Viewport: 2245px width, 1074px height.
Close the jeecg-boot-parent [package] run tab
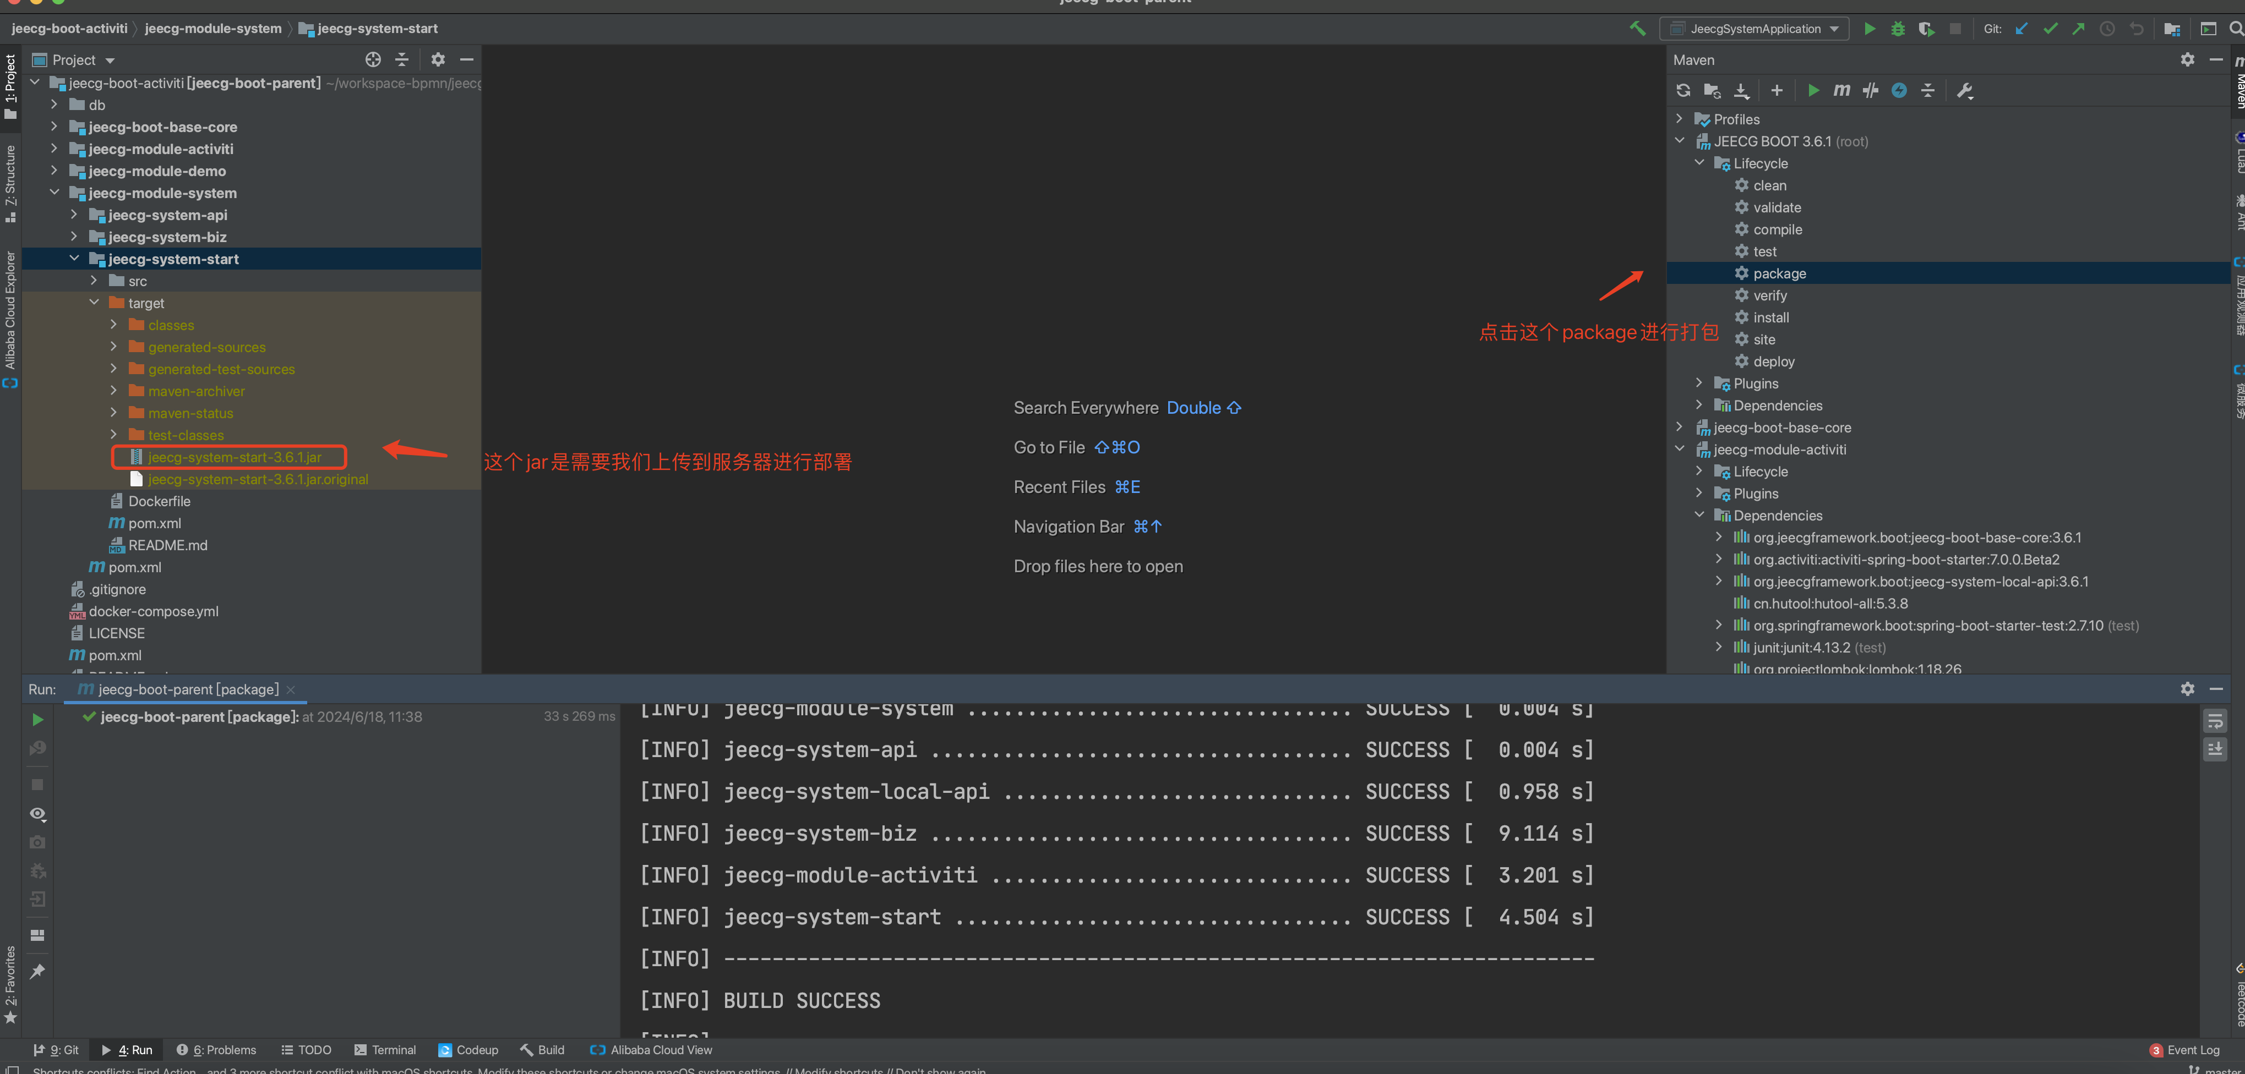(x=291, y=689)
